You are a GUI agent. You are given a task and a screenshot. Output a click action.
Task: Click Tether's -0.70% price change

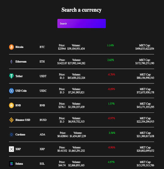(x=111, y=75)
